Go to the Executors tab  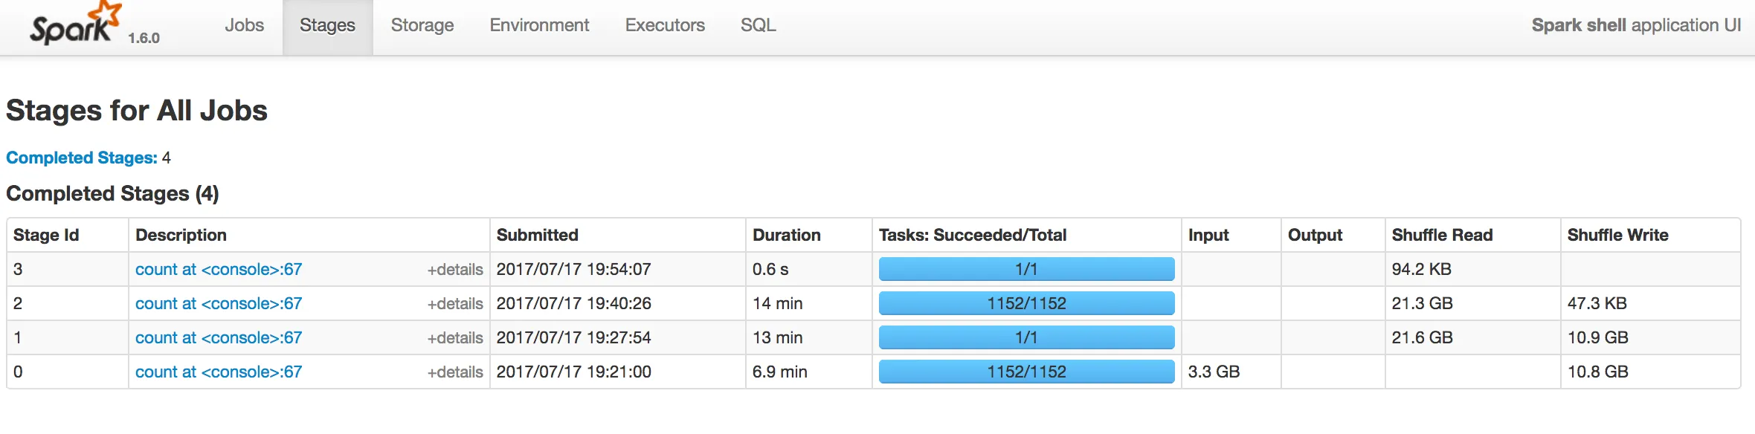665,25
